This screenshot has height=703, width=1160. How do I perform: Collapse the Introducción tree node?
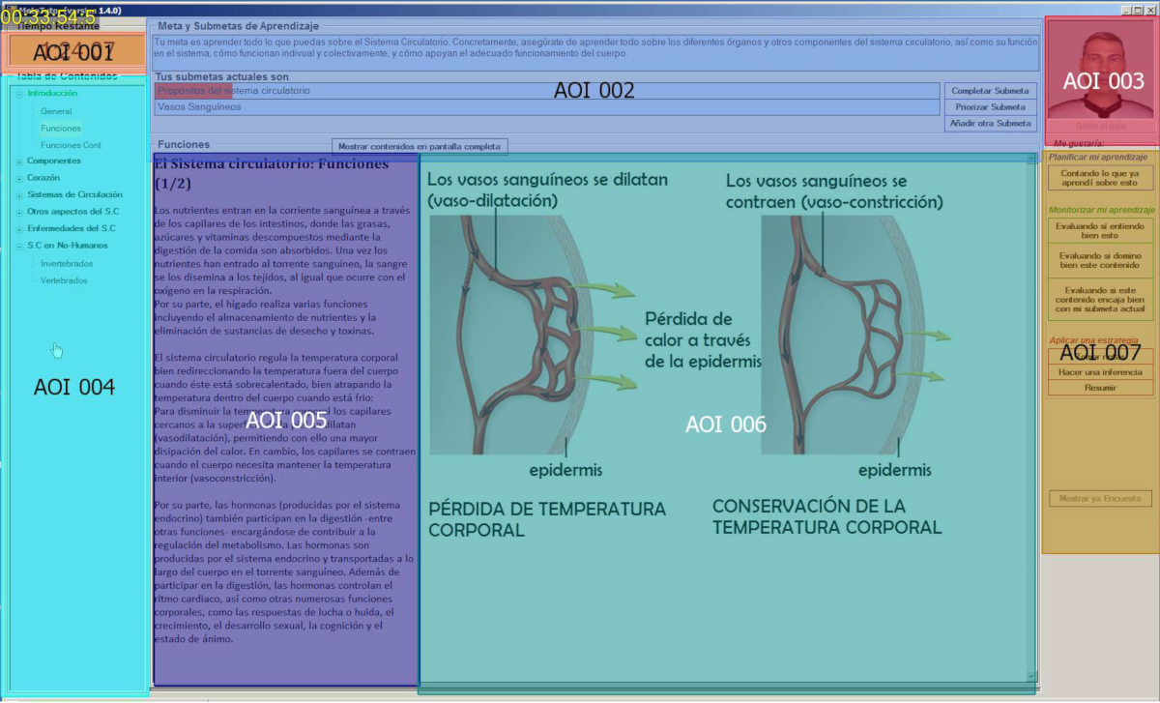tap(19, 94)
